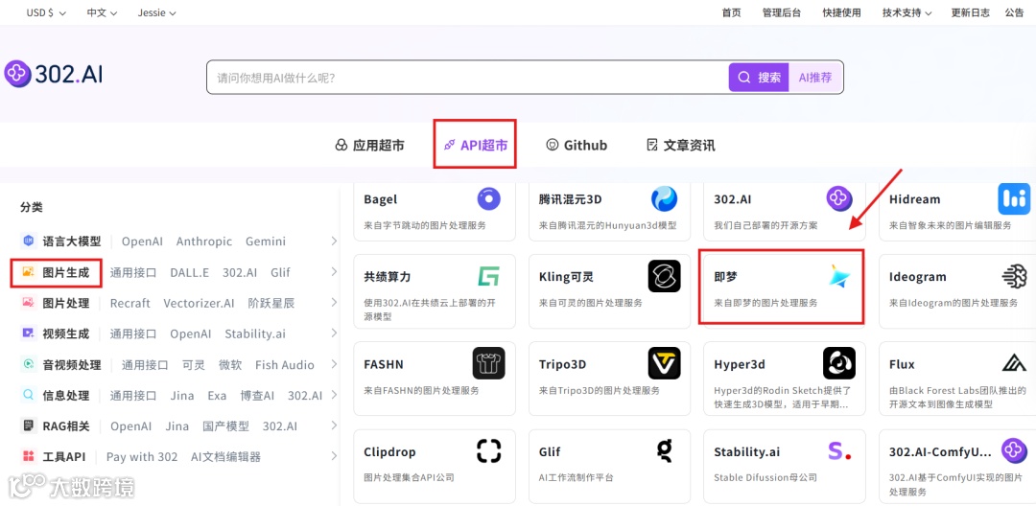This screenshot has height=506, width=1036.
Task: Select the Gemini sub-category link
Action: pos(266,241)
